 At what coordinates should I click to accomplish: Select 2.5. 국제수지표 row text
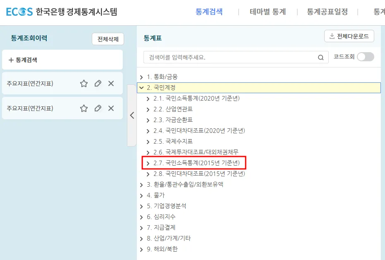[x=173, y=141]
